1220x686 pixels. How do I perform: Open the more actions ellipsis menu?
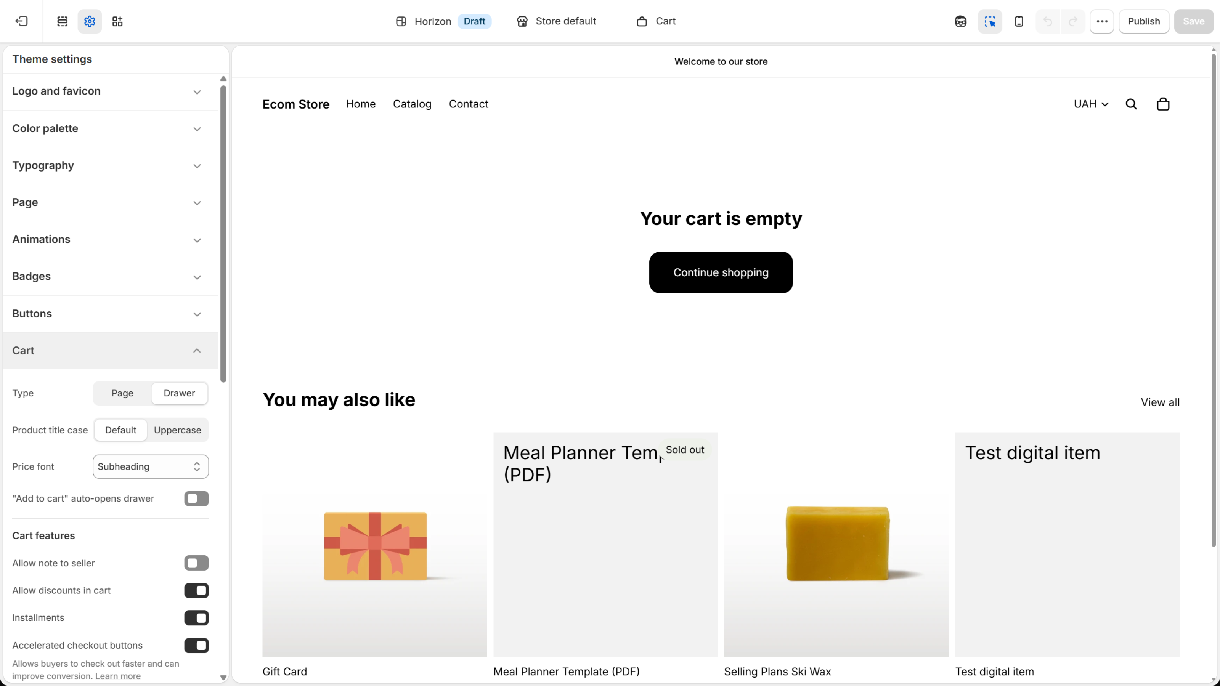click(1102, 21)
